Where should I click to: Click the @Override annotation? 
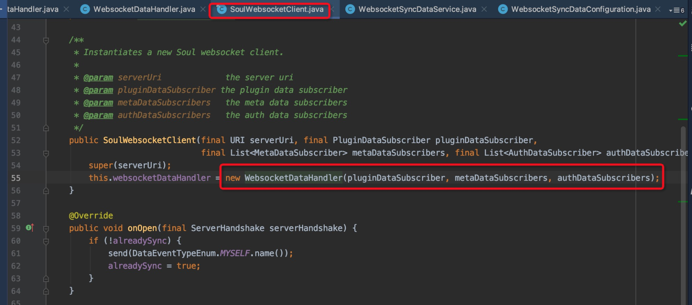(x=91, y=216)
